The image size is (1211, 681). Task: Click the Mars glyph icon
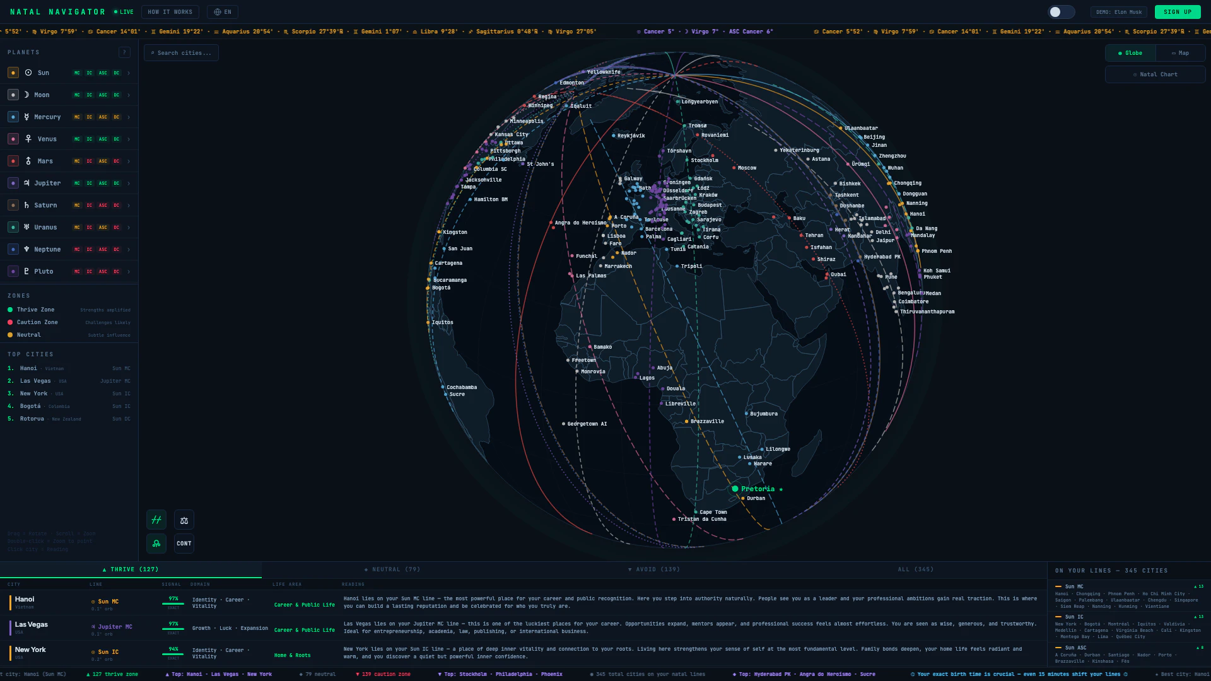(x=28, y=161)
